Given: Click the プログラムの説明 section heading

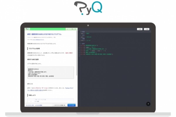Looking at the screenshot, I should tap(34, 49).
